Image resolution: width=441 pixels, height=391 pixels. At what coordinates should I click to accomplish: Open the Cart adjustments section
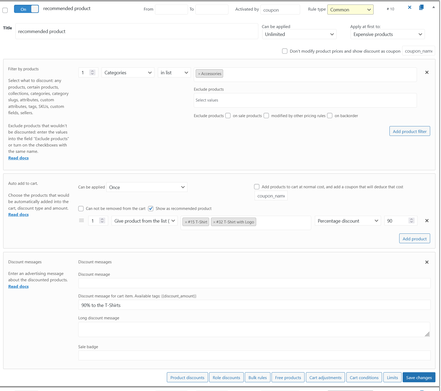coord(325,377)
